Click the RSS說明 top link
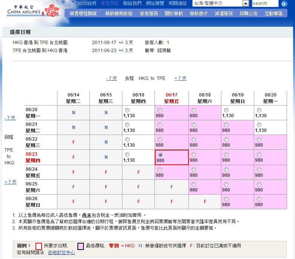Screen dimensions: 295x259 (x=87, y=3)
